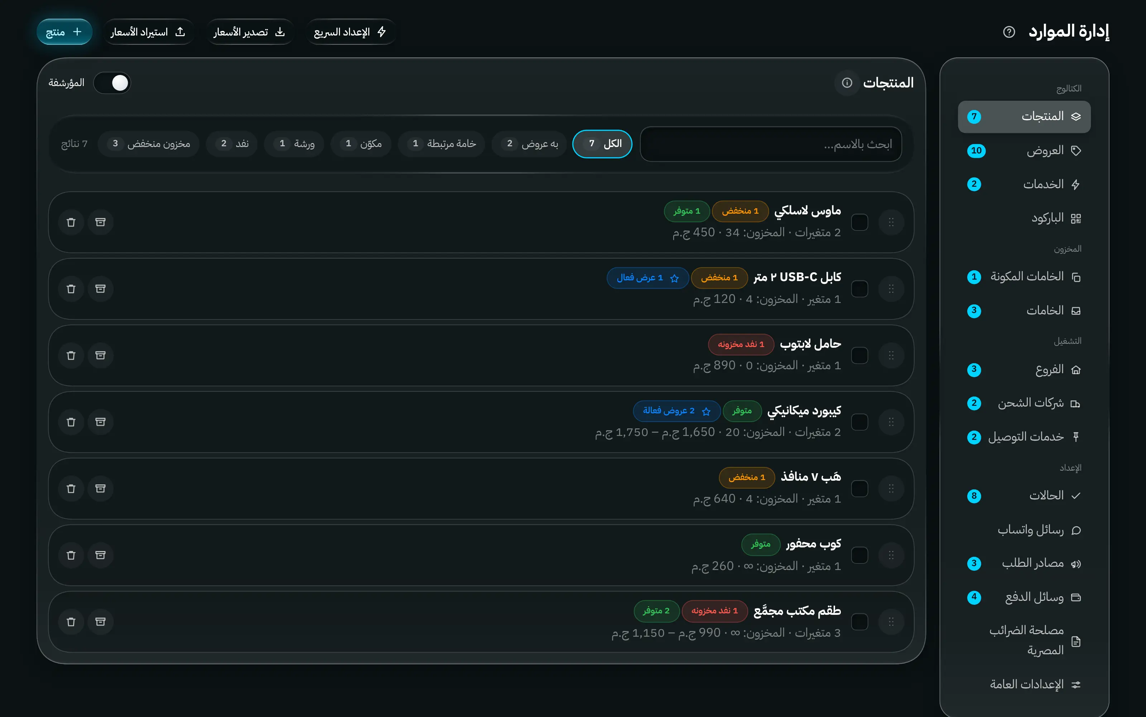Delete the ماوس لاسلكي product
The image size is (1146, 717).
tap(71, 222)
